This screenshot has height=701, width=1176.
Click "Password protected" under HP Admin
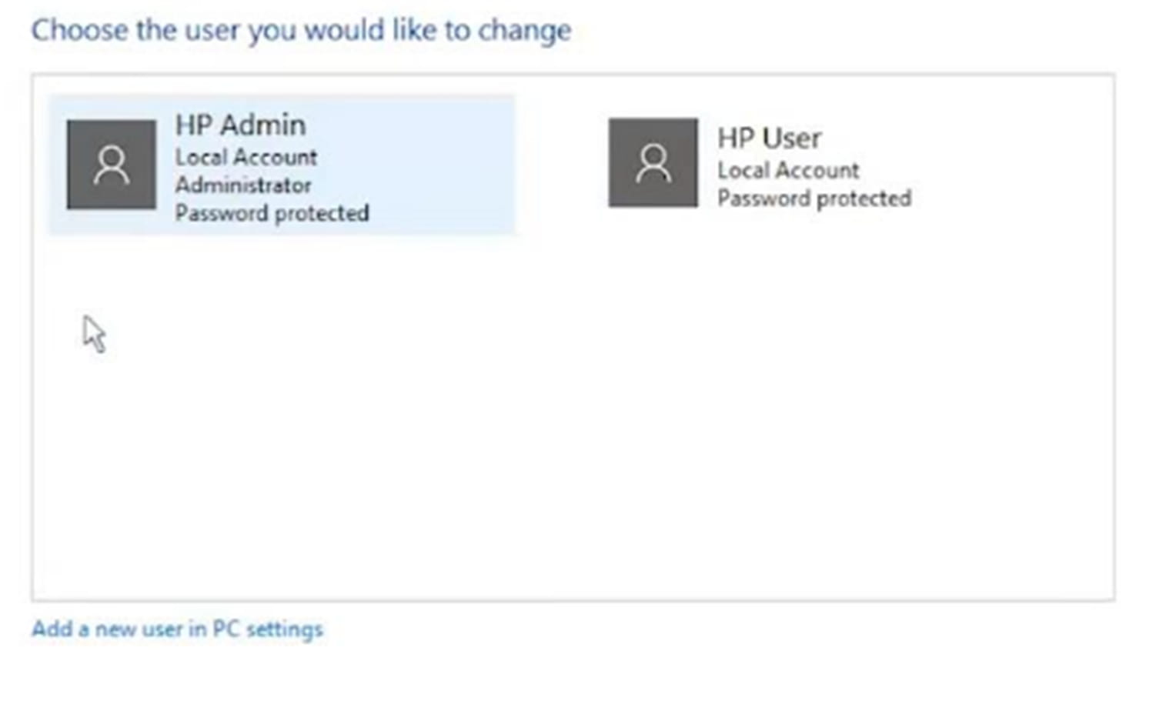272,213
